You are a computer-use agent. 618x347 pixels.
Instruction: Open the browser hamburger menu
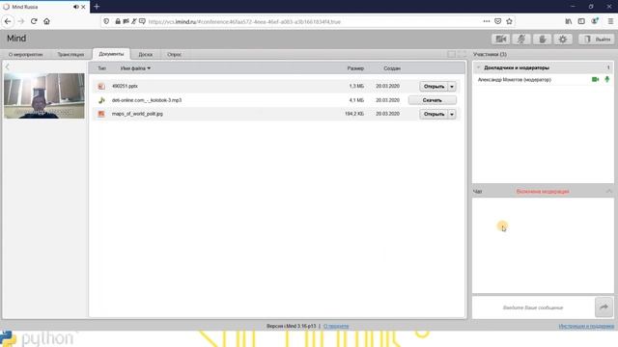[610, 21]
